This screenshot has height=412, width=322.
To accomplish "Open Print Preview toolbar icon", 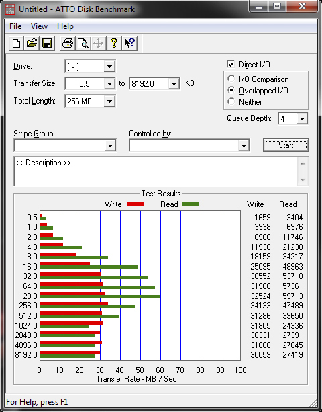I will click(83, 44).
